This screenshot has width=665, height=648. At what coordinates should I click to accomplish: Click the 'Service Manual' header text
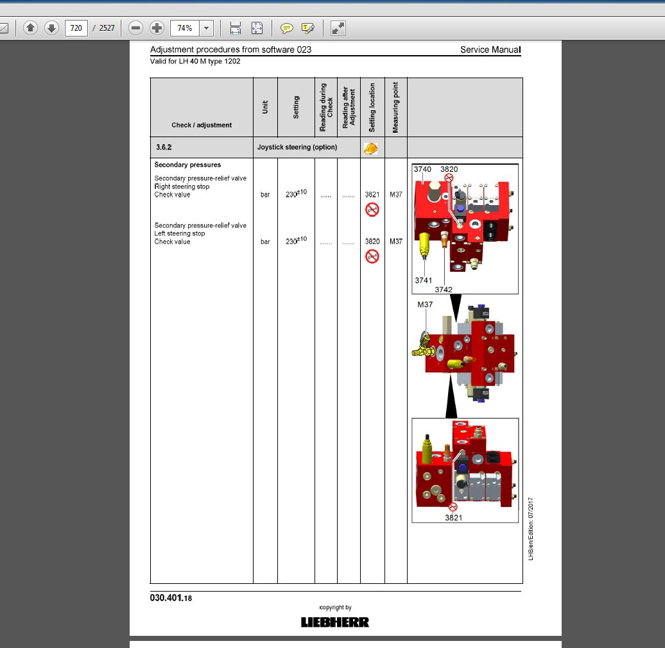point(490,49)
